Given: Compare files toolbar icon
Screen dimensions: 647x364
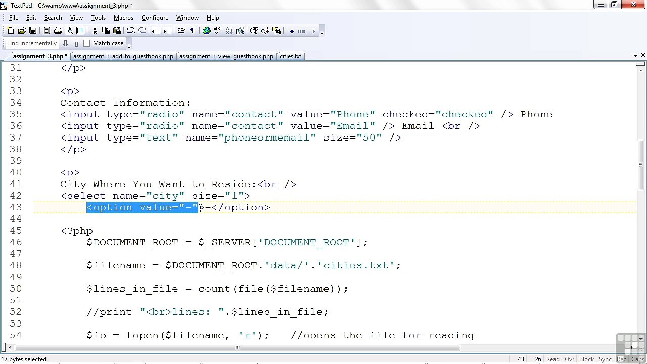Looking at the screenshot, I should tap(240, 31).
